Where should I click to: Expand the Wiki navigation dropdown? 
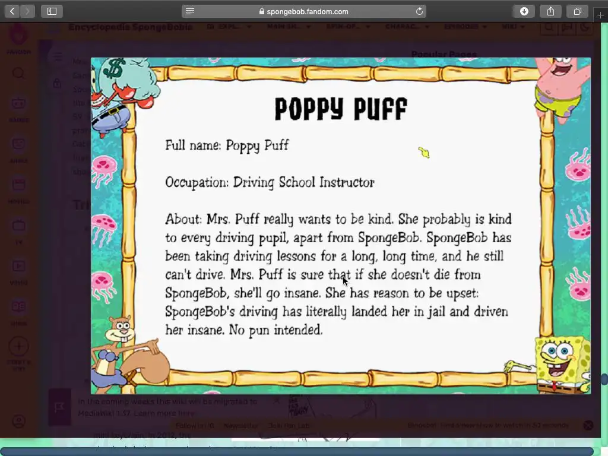(513, 27)
